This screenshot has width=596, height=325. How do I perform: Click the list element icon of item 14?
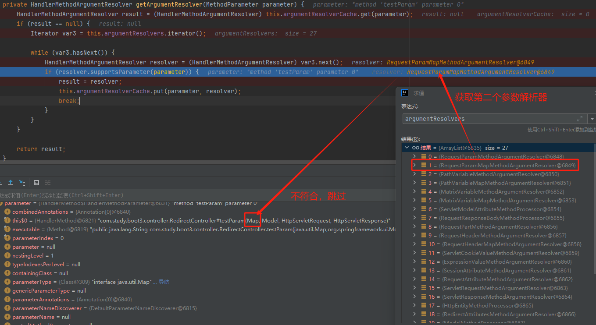coord(424,279)
